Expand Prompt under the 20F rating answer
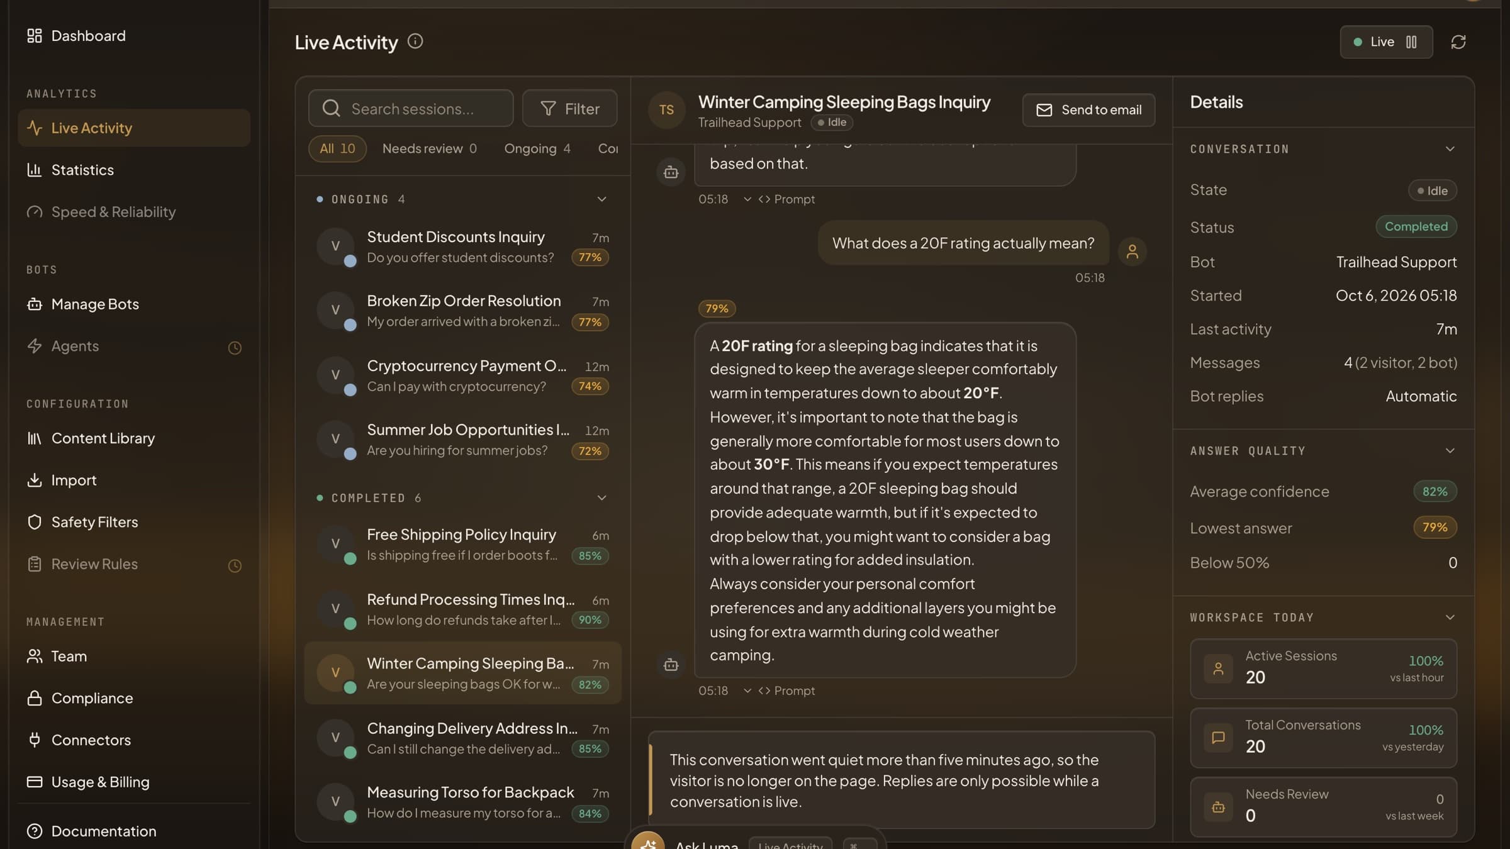 click(x=779, y=691)
